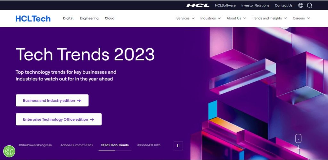Expand the Services dropdown

point(185,18)
